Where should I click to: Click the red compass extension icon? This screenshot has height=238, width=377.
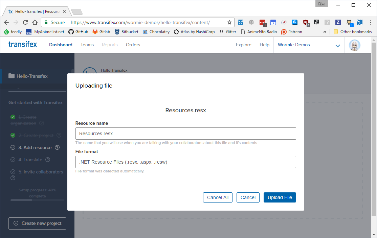tap(284, 22)
